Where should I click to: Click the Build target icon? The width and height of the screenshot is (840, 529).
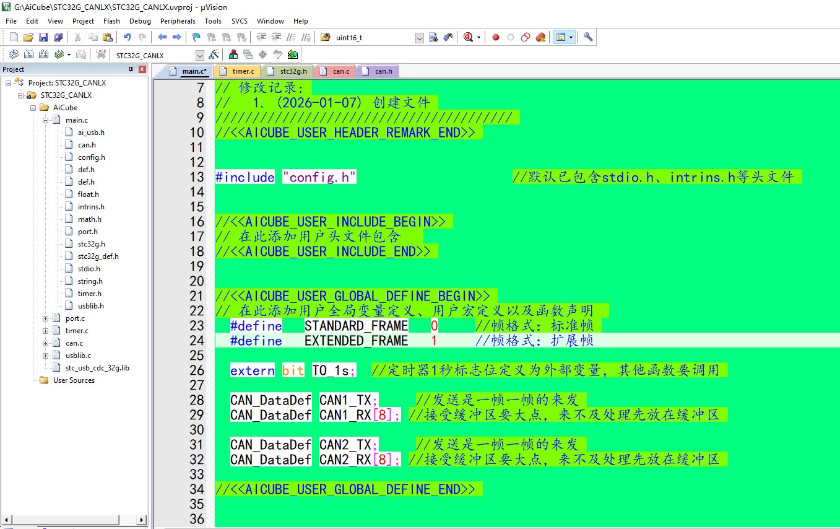pyautogui.click(x=28, y=55)
